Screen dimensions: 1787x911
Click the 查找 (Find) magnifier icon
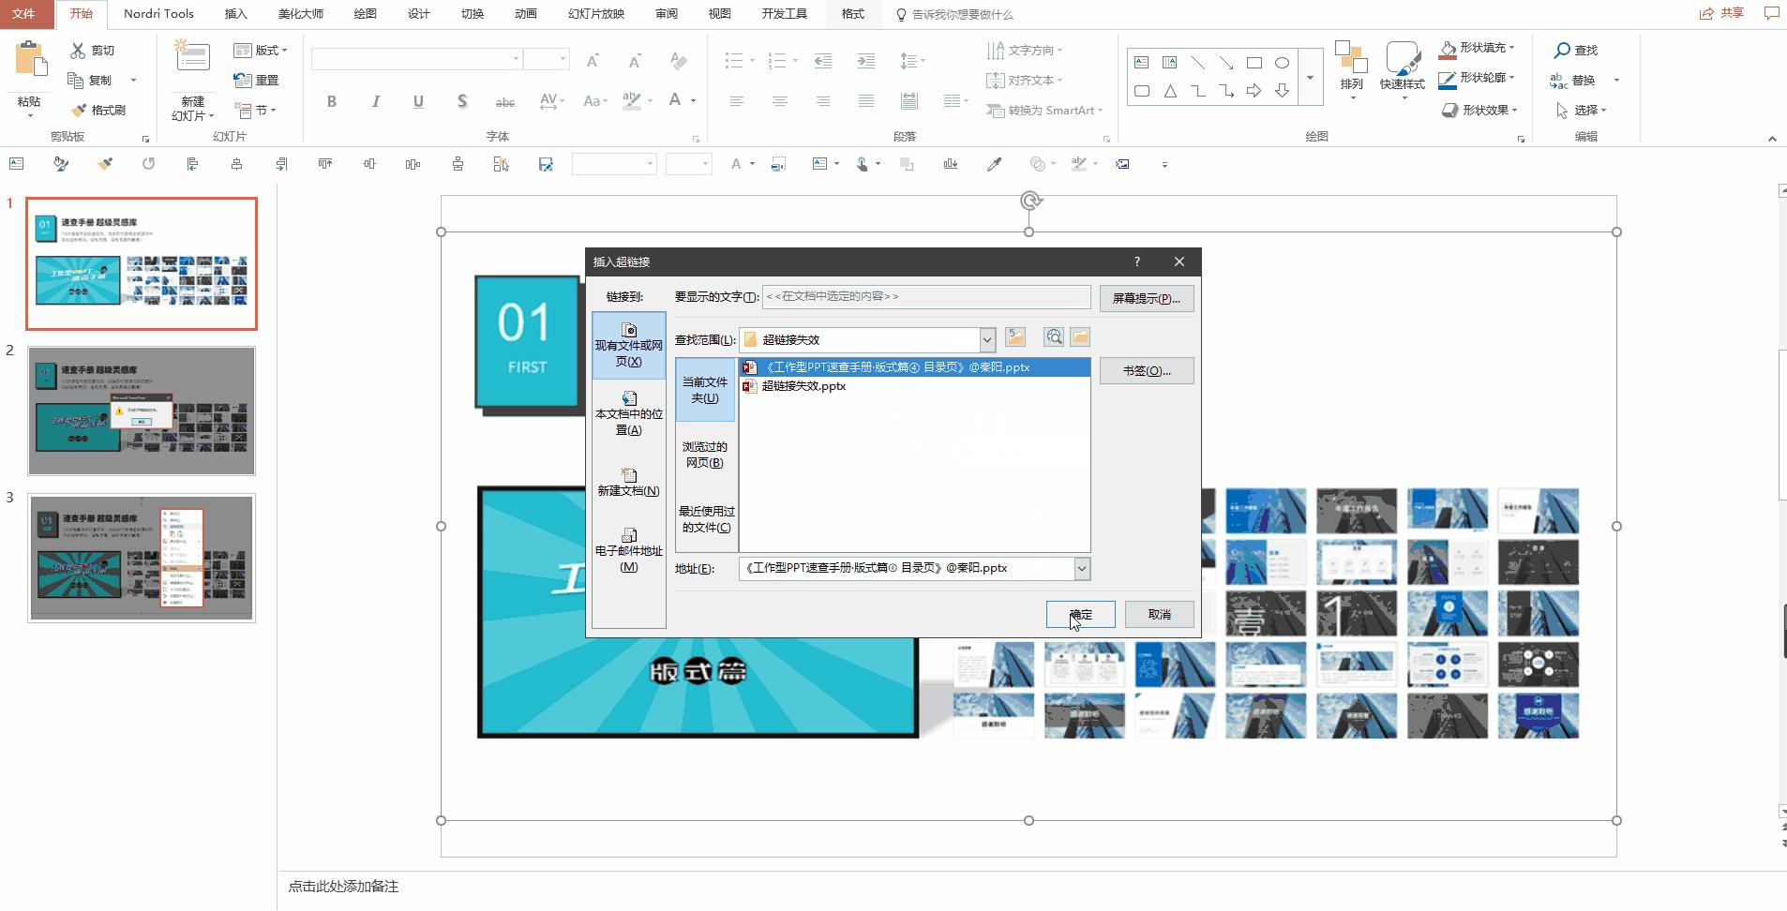[x=1562, y=51]
